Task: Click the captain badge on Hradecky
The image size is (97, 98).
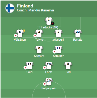Action: 53,23
